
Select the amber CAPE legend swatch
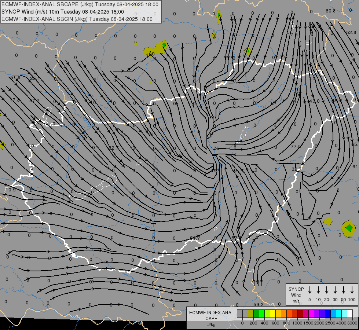278,313
